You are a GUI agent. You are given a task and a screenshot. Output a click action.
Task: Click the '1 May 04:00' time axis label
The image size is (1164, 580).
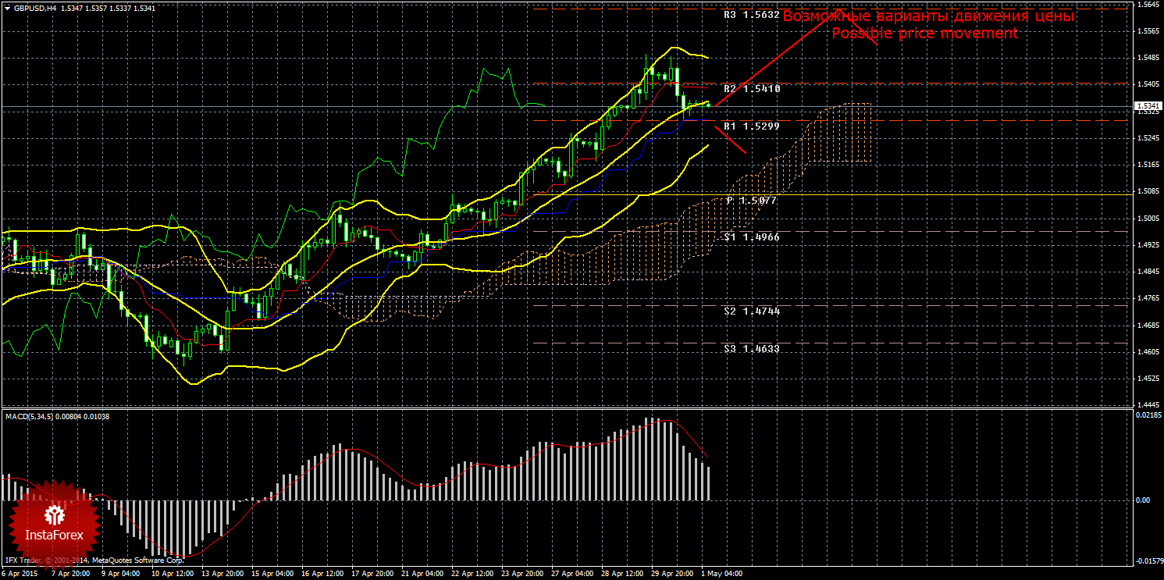pos(722,574)
